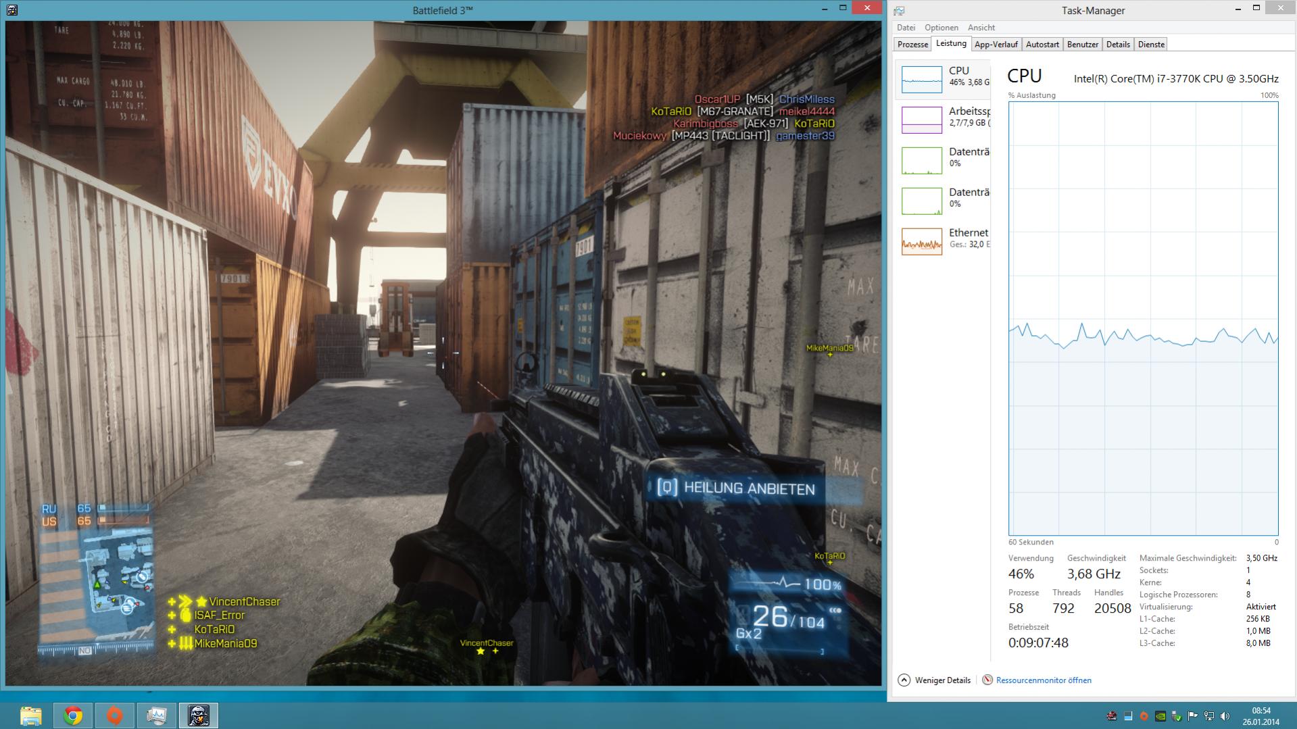Click the network connection tray icon

click(x=1209, y=716)
